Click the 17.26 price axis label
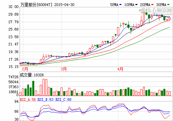Viewport: 173px width, 121px height. [13, 59]
